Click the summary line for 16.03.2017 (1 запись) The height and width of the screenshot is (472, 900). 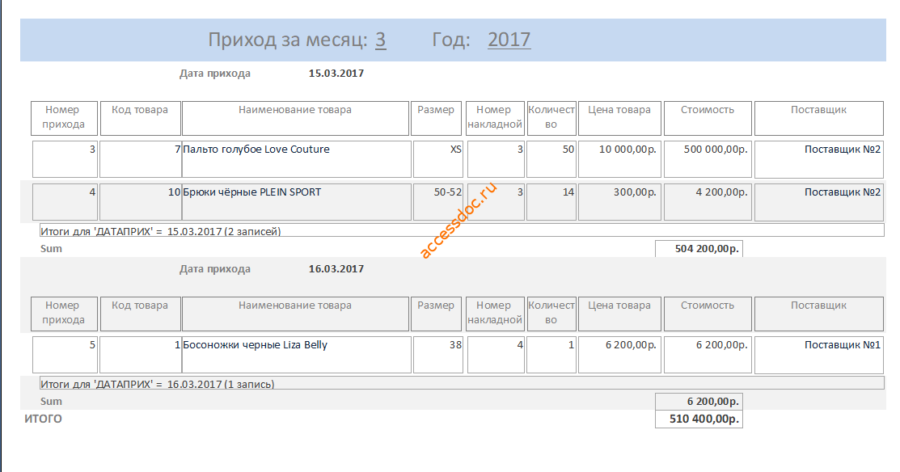click(462, 383)
